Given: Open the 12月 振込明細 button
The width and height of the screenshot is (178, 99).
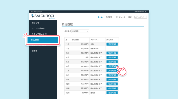Looking at the screenshot, I should (x=112, y=93).
